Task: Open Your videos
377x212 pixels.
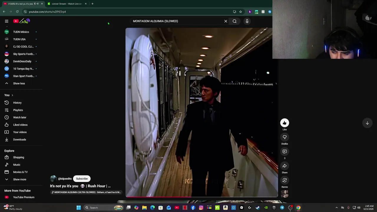Action: coord(20,132)
